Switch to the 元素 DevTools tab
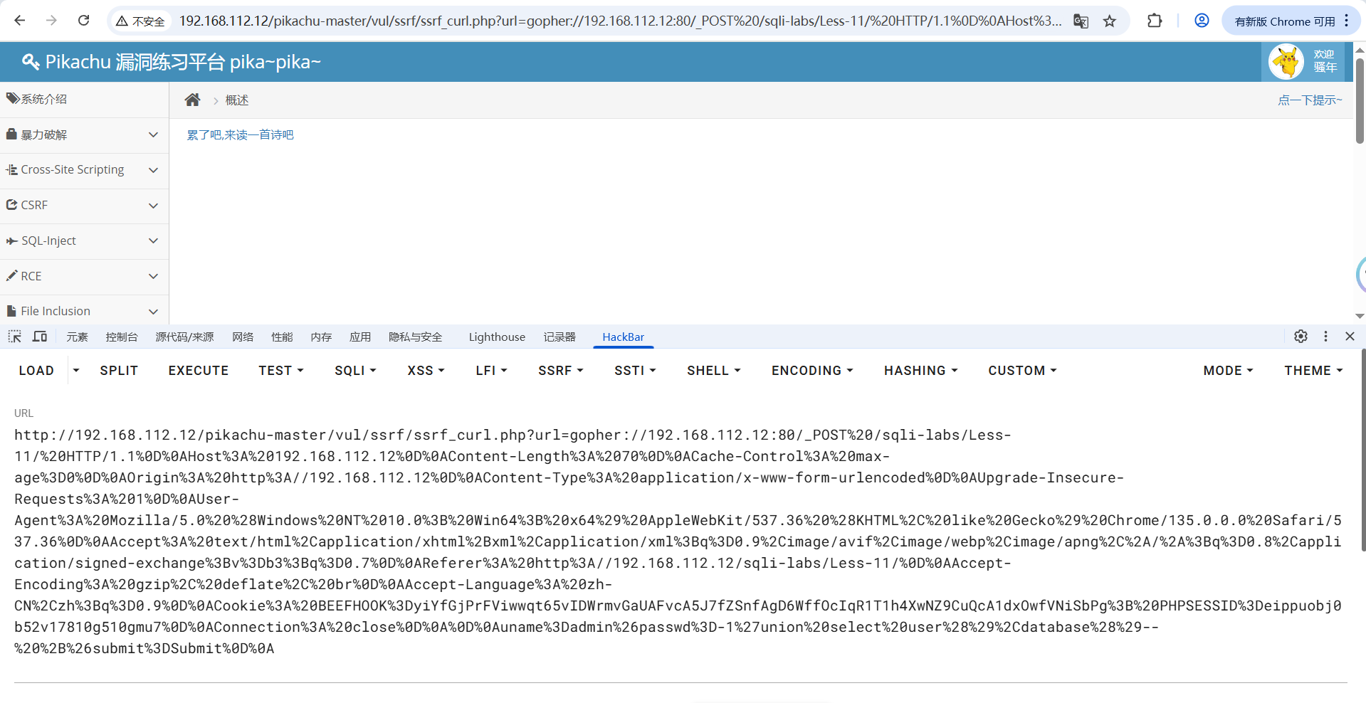This screenshot has height=703, width=1366. (x=77, y=337)
